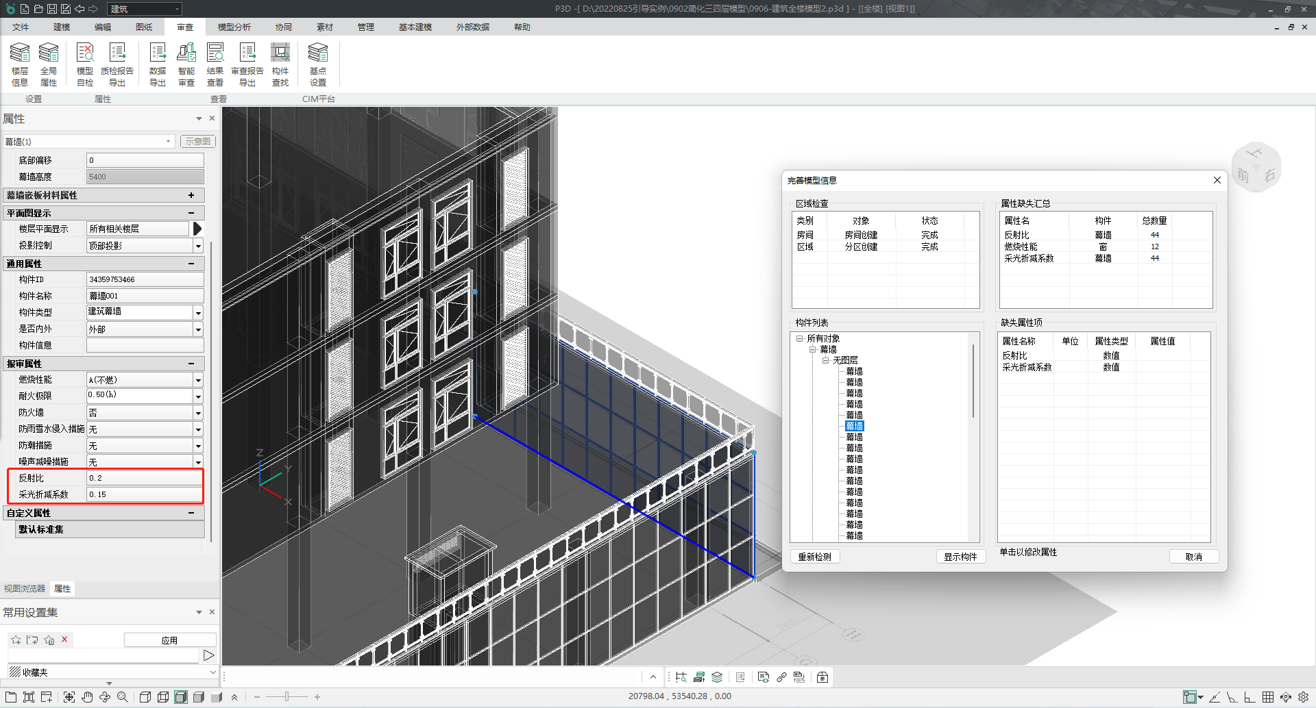The height and width of the screenshot is (708, 1316).
Task: Export using the 质检报告导出 icon
Action: (117, 64)
